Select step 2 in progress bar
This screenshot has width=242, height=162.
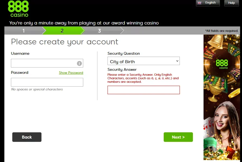[x=62, y=31]
